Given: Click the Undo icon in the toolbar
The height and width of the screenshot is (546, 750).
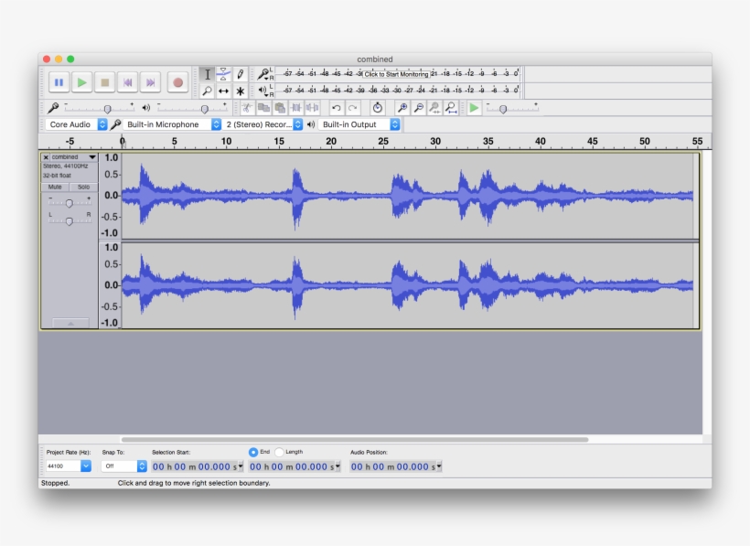Looking at the screenshot, I should [336, 107].
